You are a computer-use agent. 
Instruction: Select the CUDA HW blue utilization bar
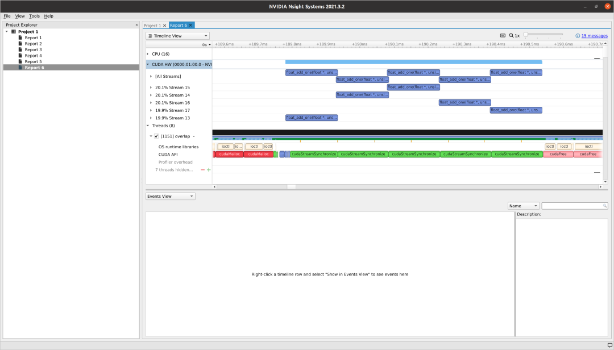413,62
